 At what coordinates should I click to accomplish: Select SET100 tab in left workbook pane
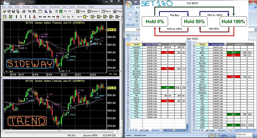[144, 131]
